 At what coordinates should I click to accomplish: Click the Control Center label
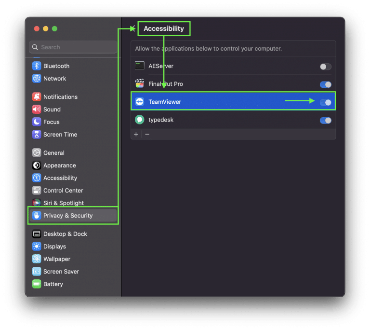pyautogui.click(x=63, y=191)
